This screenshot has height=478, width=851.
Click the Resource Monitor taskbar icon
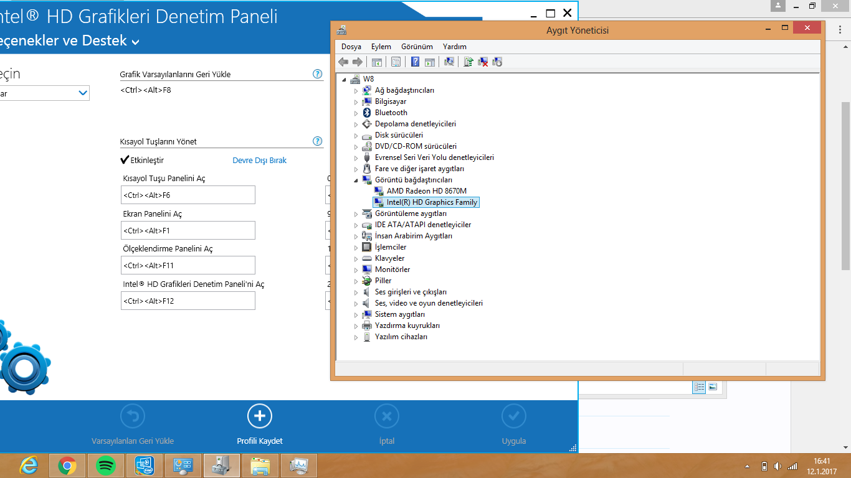299,466
